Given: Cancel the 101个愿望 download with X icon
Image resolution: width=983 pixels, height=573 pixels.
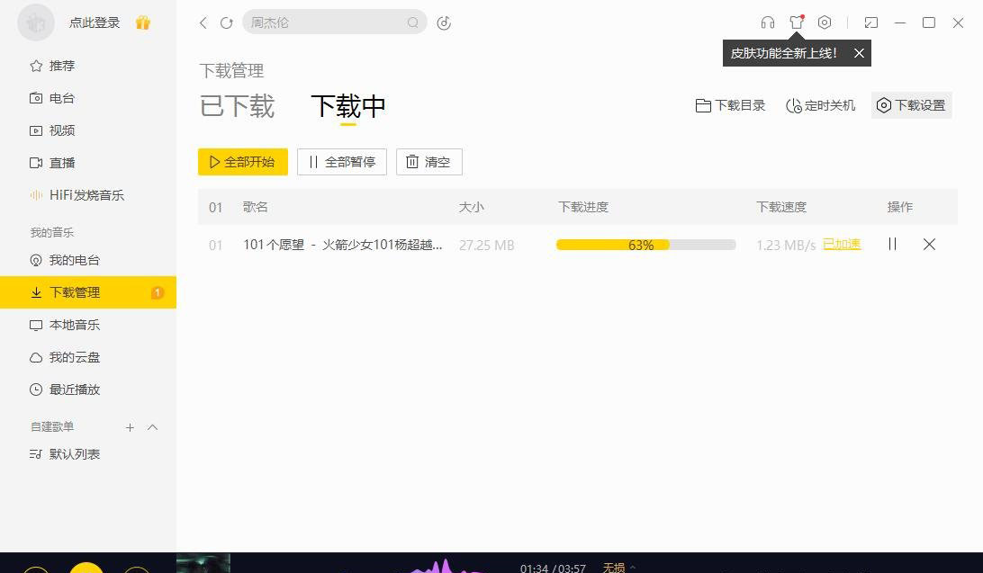Looking at the screenshot, I should (929, 244).
